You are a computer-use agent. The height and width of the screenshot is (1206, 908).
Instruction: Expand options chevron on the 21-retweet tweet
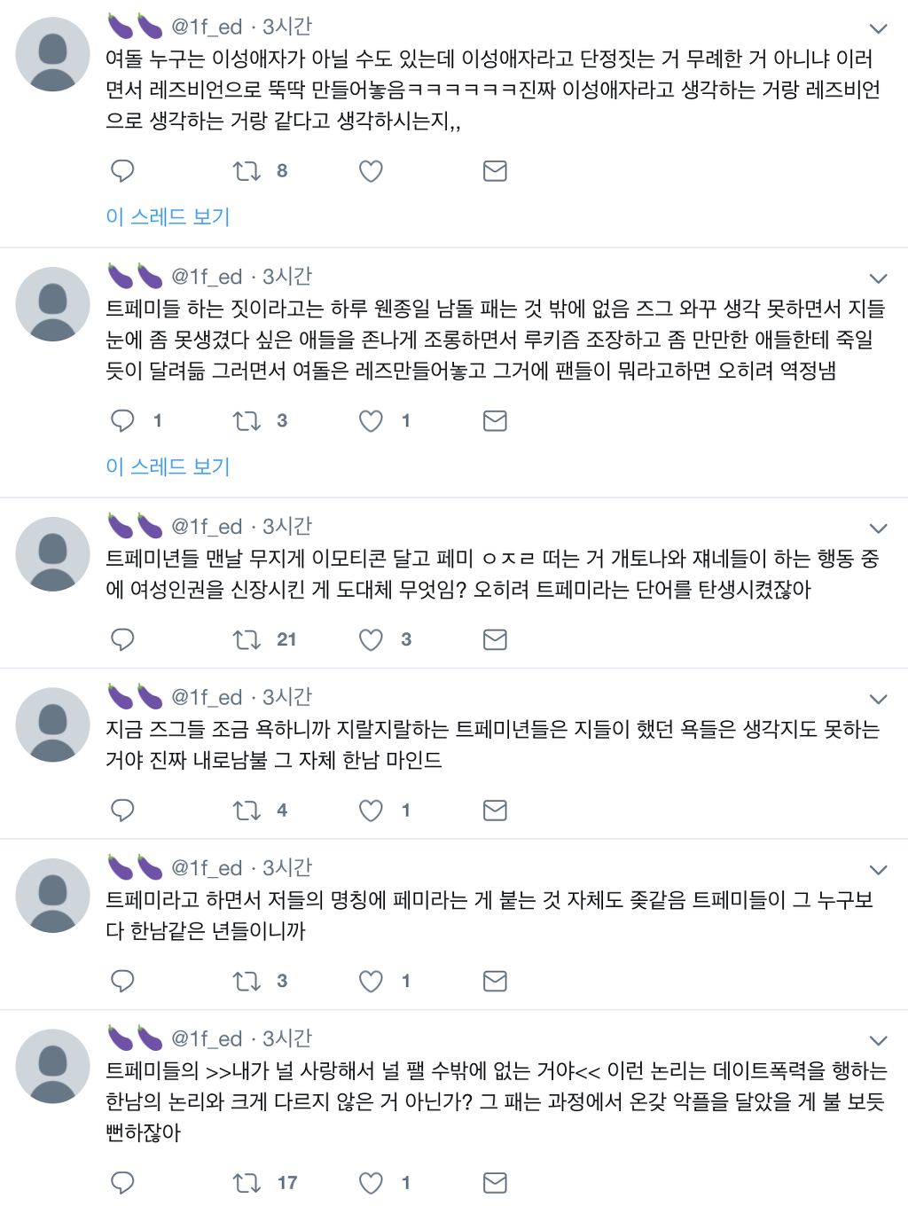[878, 529]
